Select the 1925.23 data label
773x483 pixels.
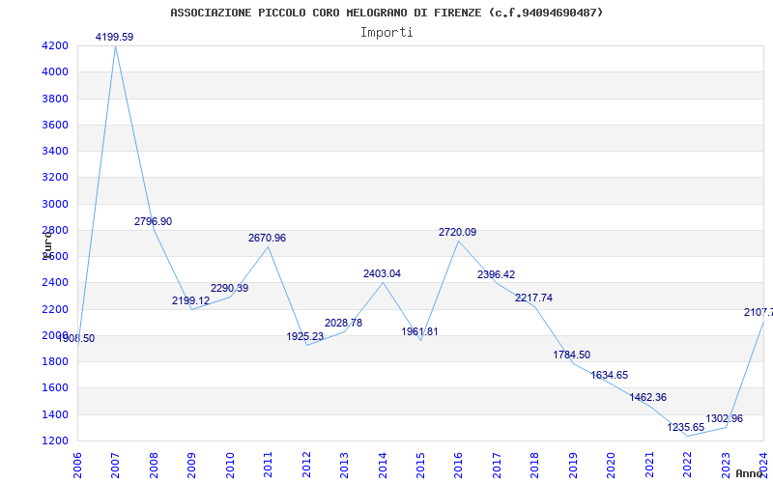click(x=305, y=336)
